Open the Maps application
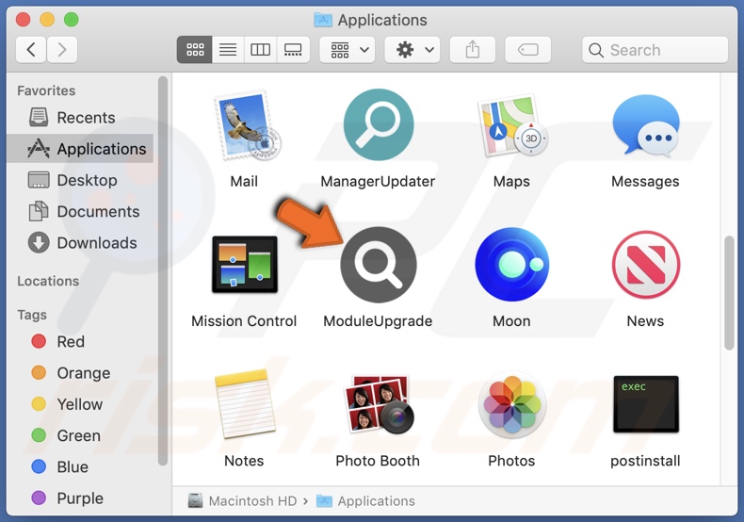744x522 pixels. 511,125
